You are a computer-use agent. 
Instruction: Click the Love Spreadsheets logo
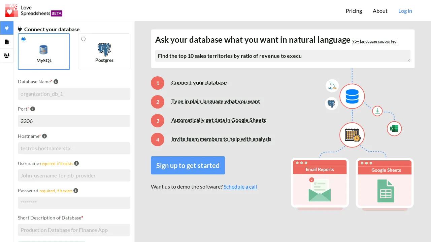[34, 10]
